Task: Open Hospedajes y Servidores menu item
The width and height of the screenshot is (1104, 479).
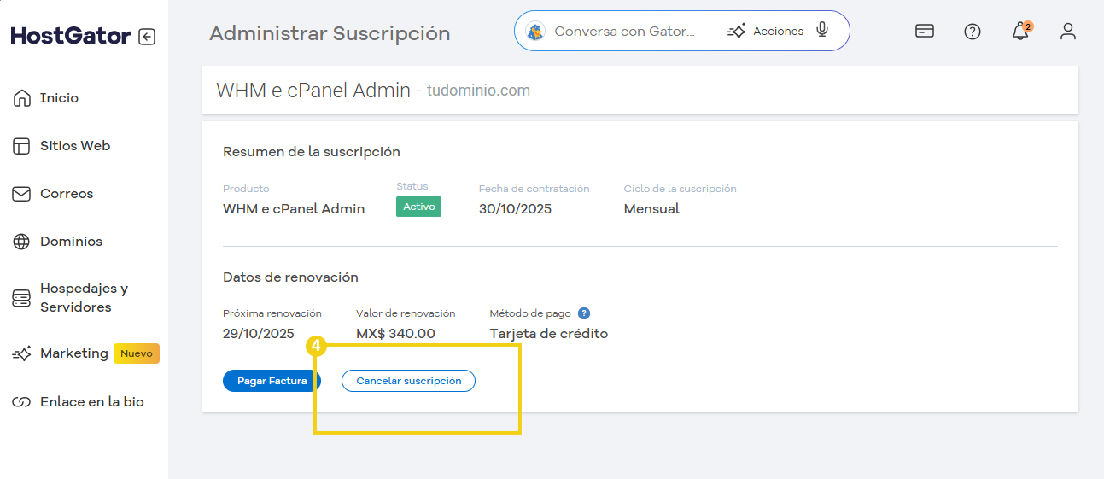Action: (84, 298)
